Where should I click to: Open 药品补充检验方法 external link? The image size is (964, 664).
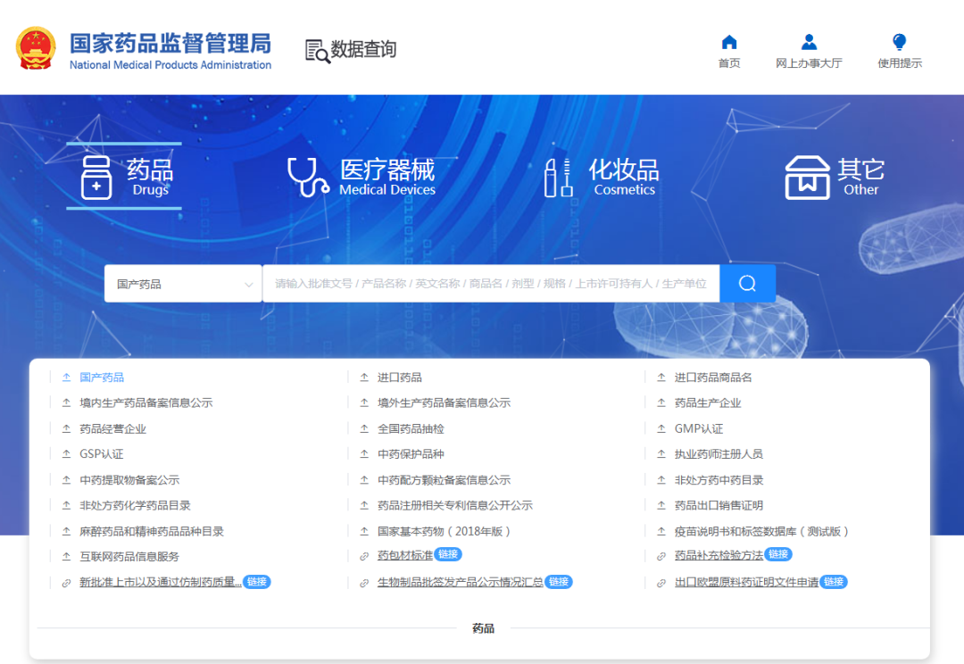tap(719, 555)
